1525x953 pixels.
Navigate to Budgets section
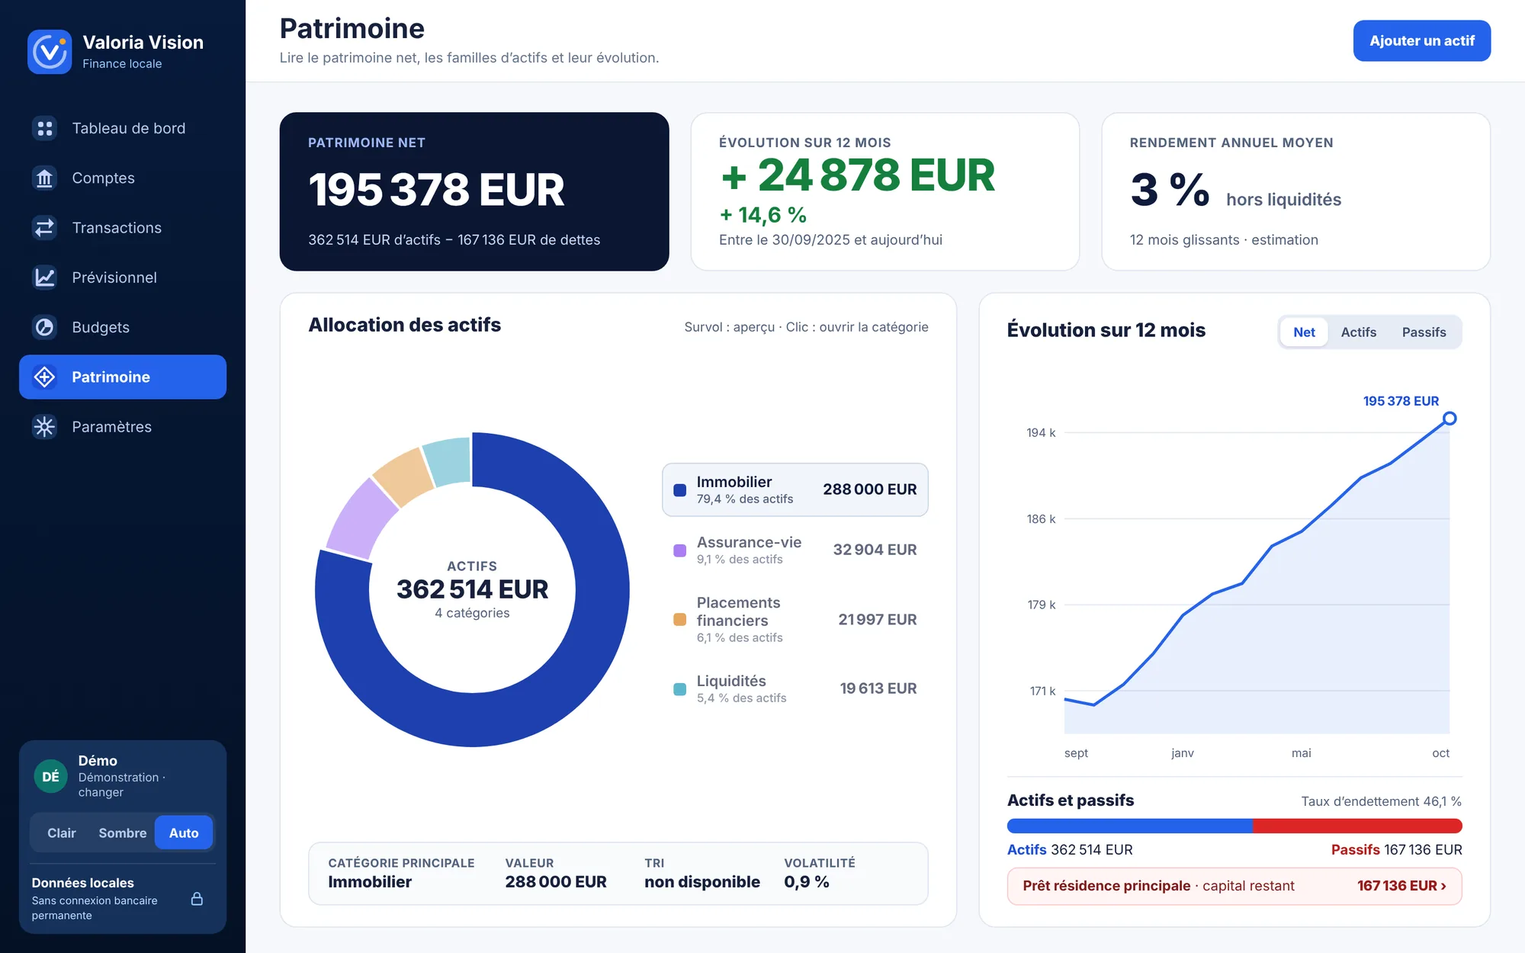[x=123, y=327]
